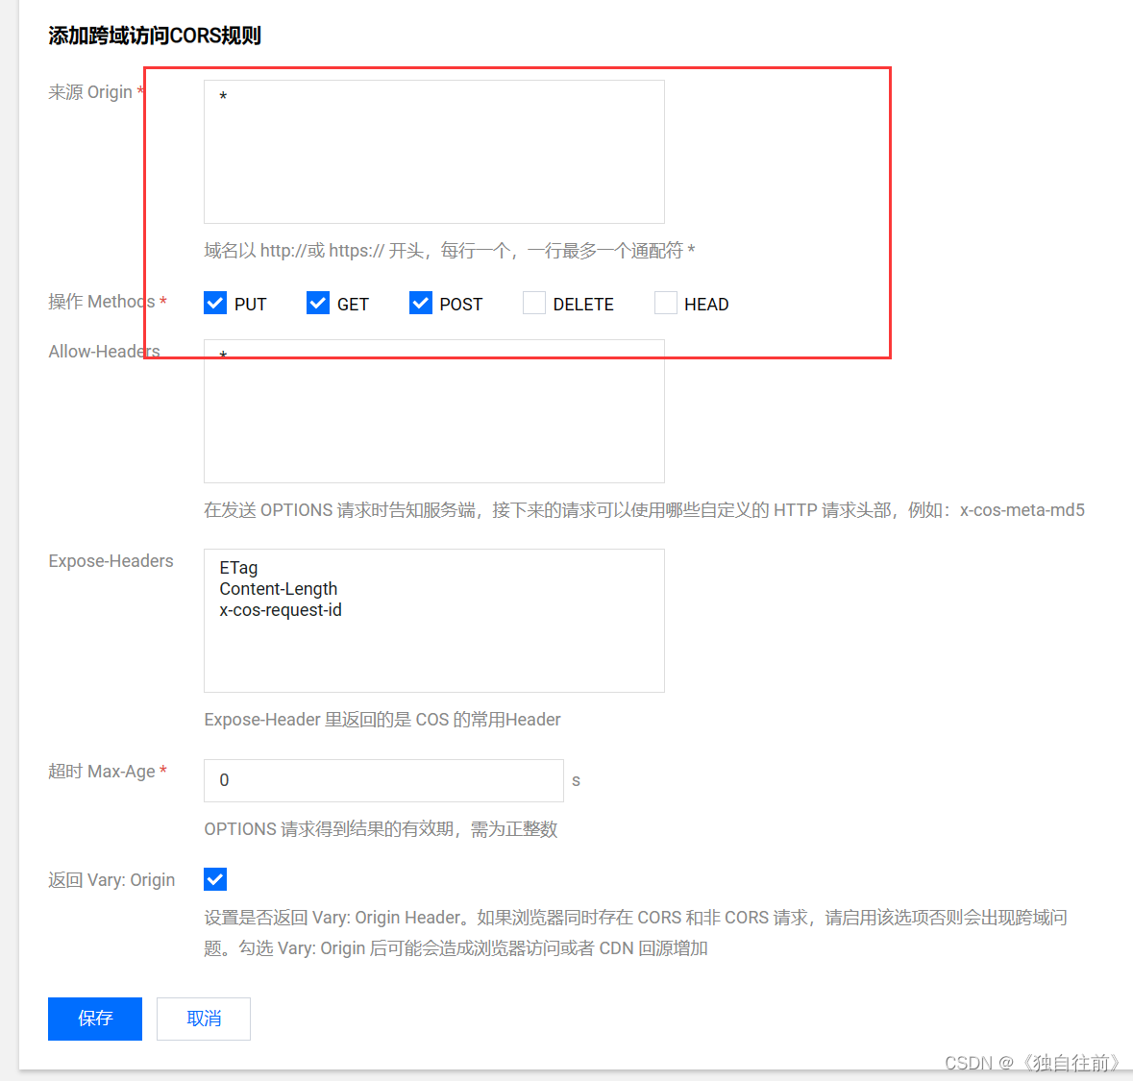Click inside the 来源 Origin text area

pyautogui.click(x=433, y=152)
